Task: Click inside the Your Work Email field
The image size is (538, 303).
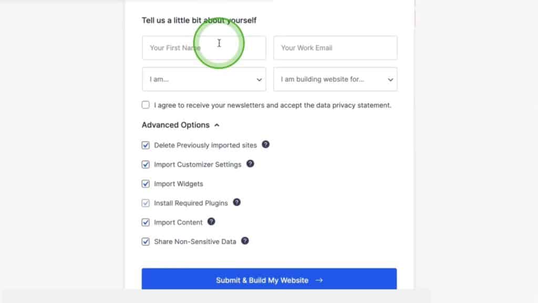Action: pos(335,48)
